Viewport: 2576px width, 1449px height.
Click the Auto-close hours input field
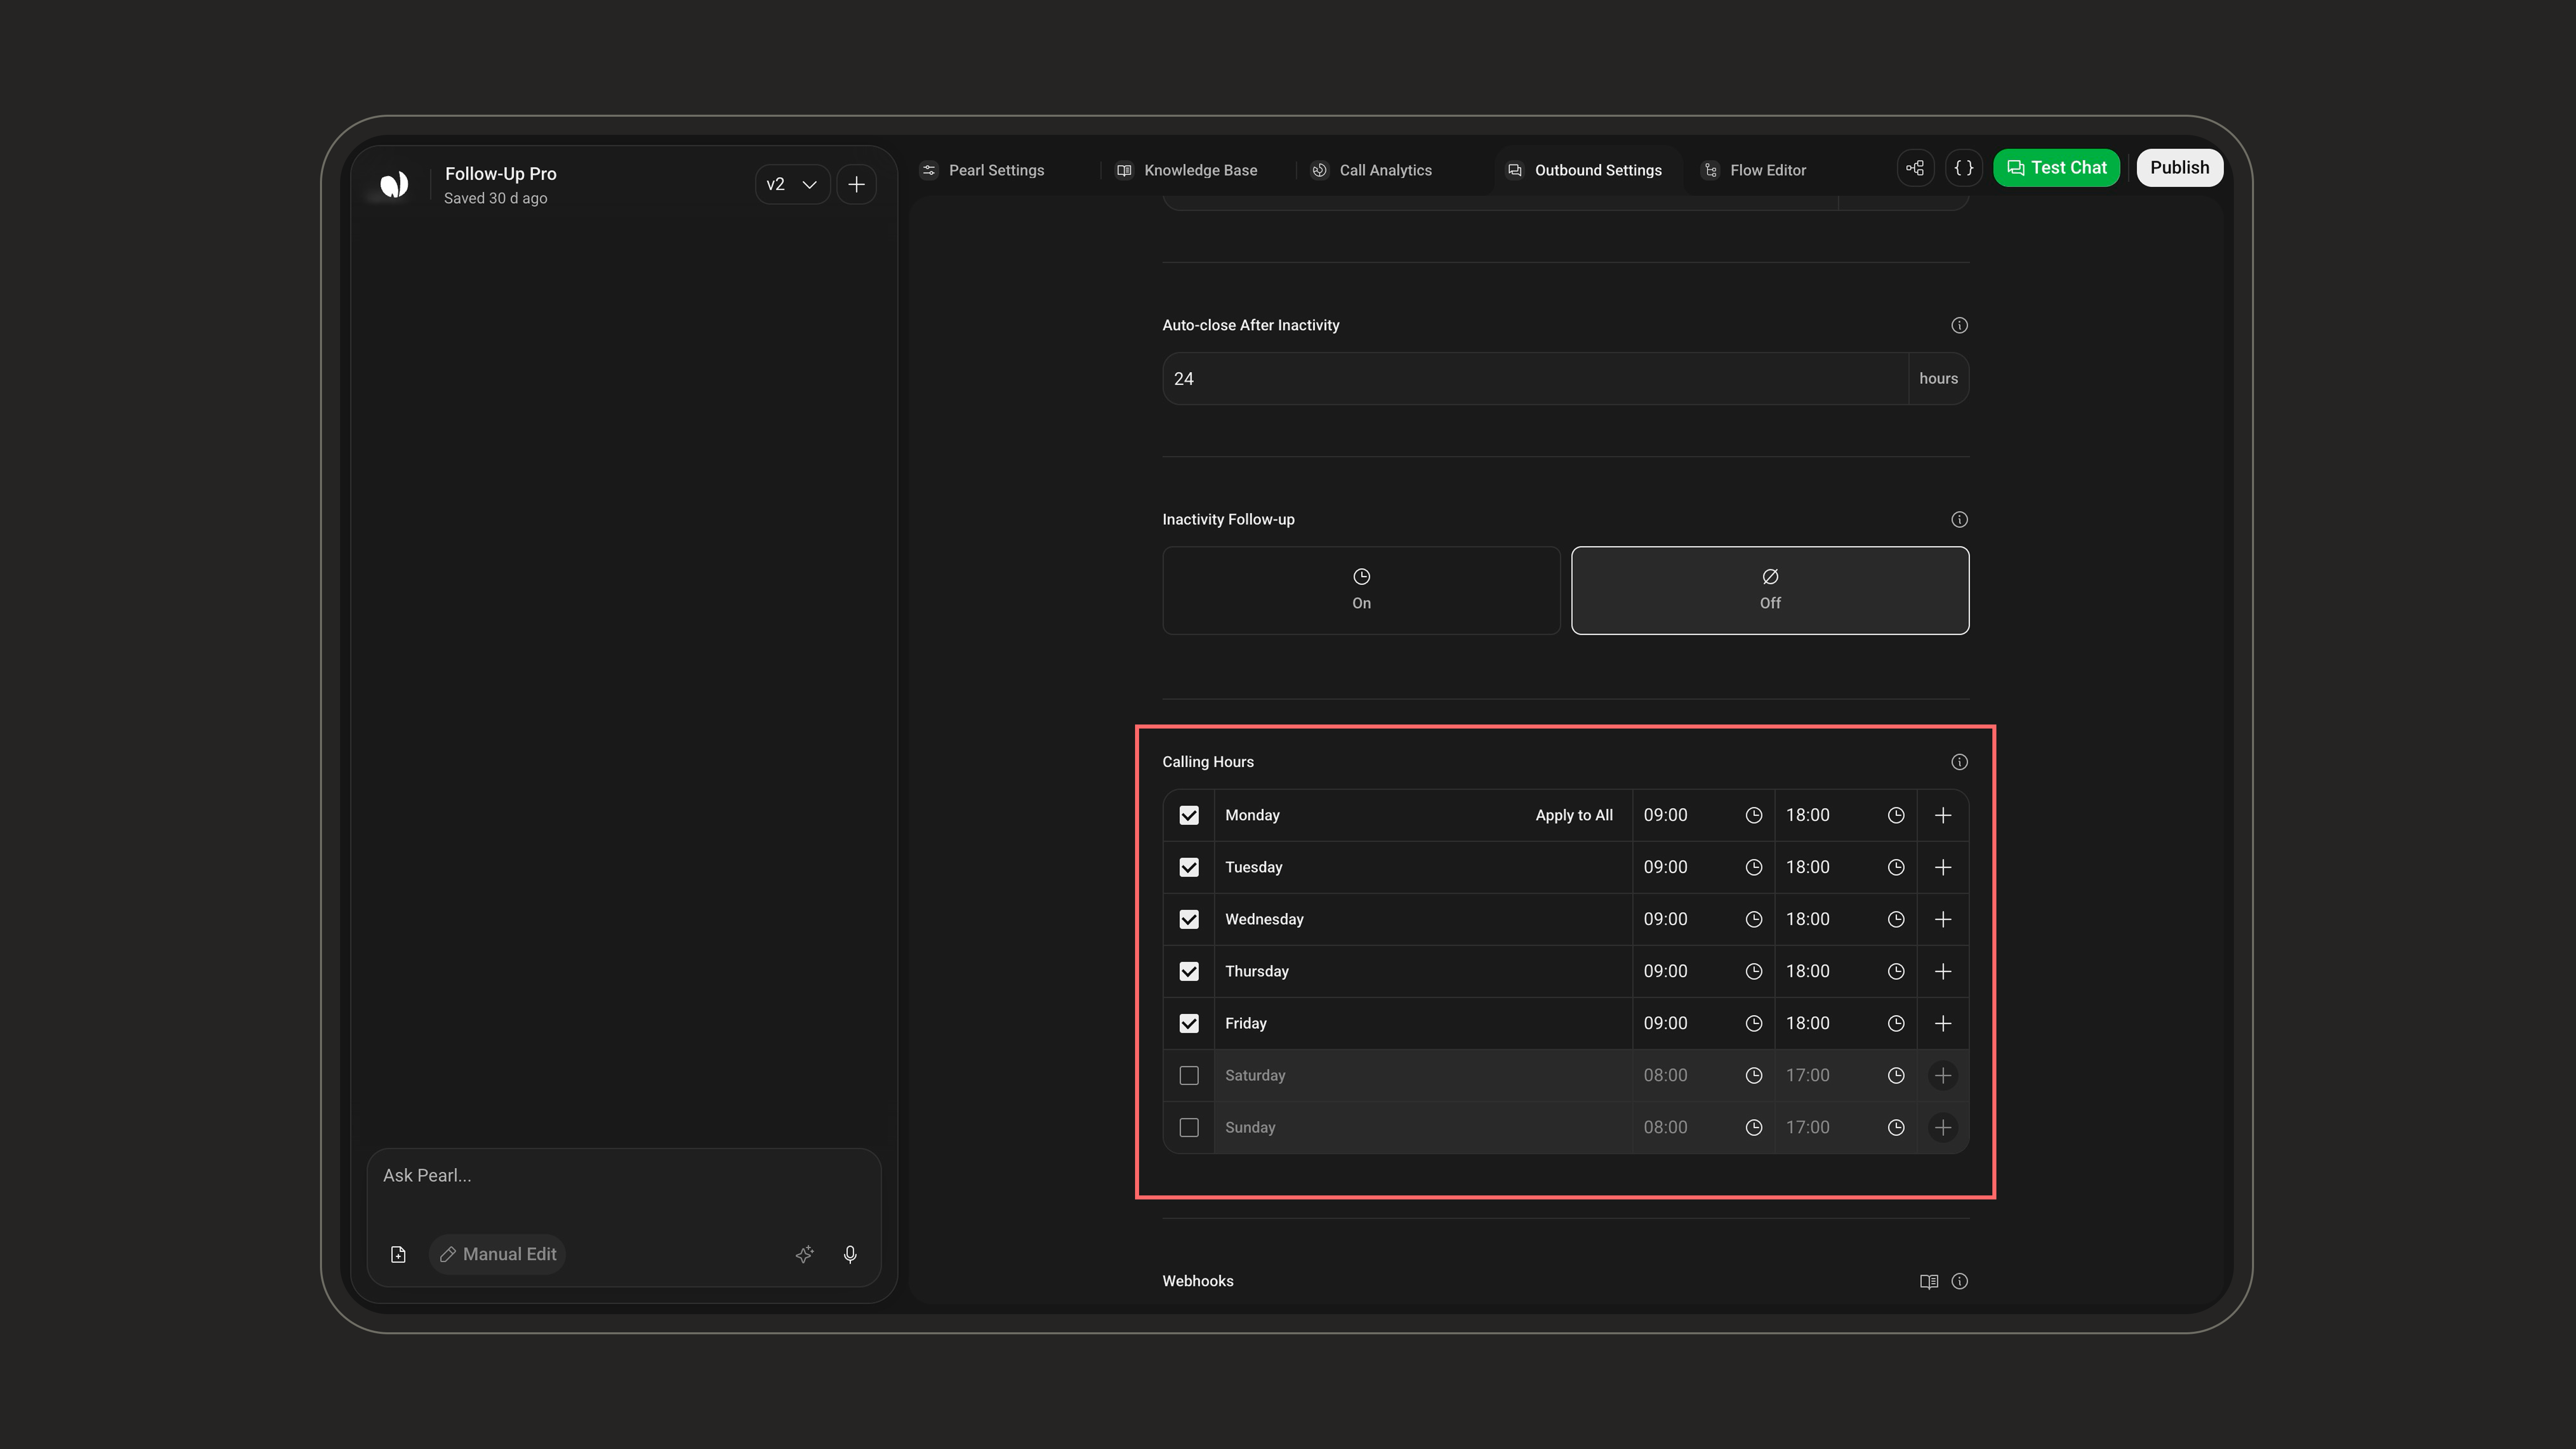pyautogui.click(x=1535, y=378)
